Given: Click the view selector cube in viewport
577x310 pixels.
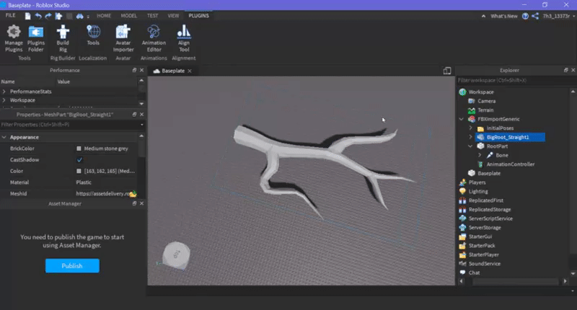Looking at the screenshot, I should point(176,254).
